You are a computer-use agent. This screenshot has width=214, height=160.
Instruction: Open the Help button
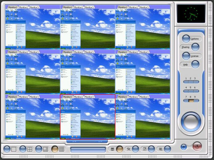click(195, 64)
